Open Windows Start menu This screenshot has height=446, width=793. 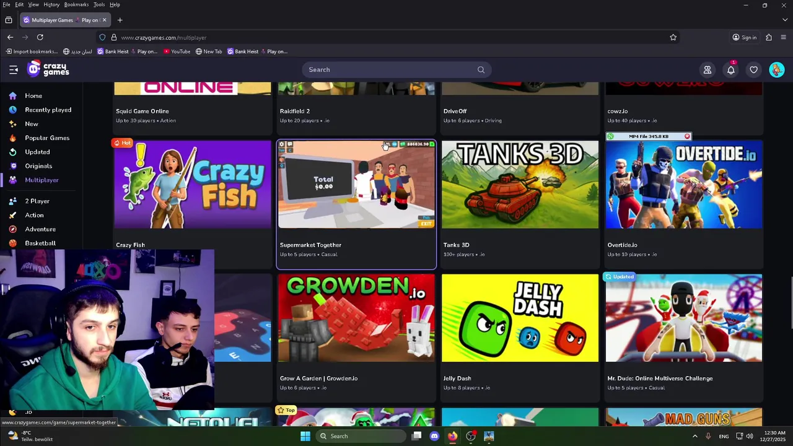pyautogui.click(x=305, y=436)
